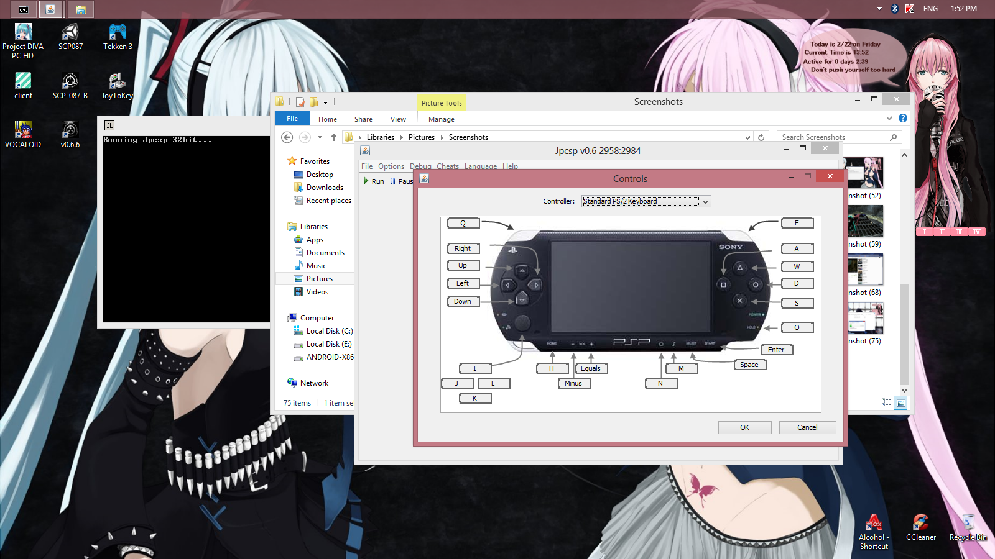Image resolution: width=995 pixels, height=559 pixels.
Task: Open the Bluetooth tray icon
Action: [895, 9]
